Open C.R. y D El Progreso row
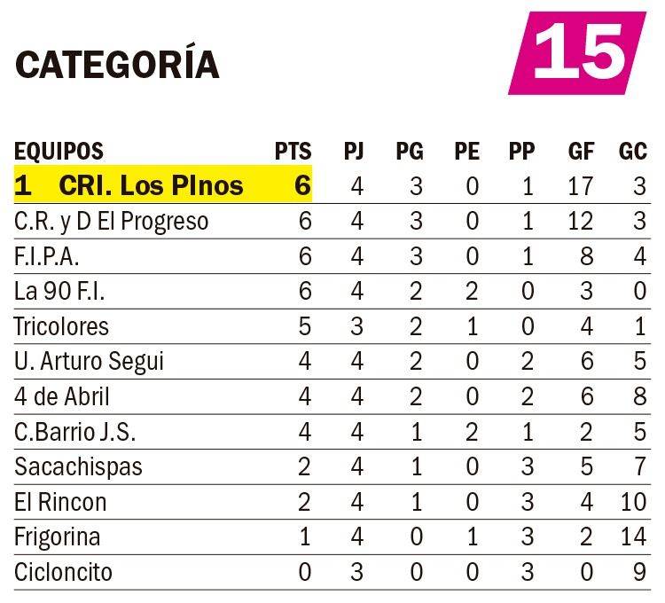Image resolution: width=665 pixels, height=603 pixels. (111, 221)
